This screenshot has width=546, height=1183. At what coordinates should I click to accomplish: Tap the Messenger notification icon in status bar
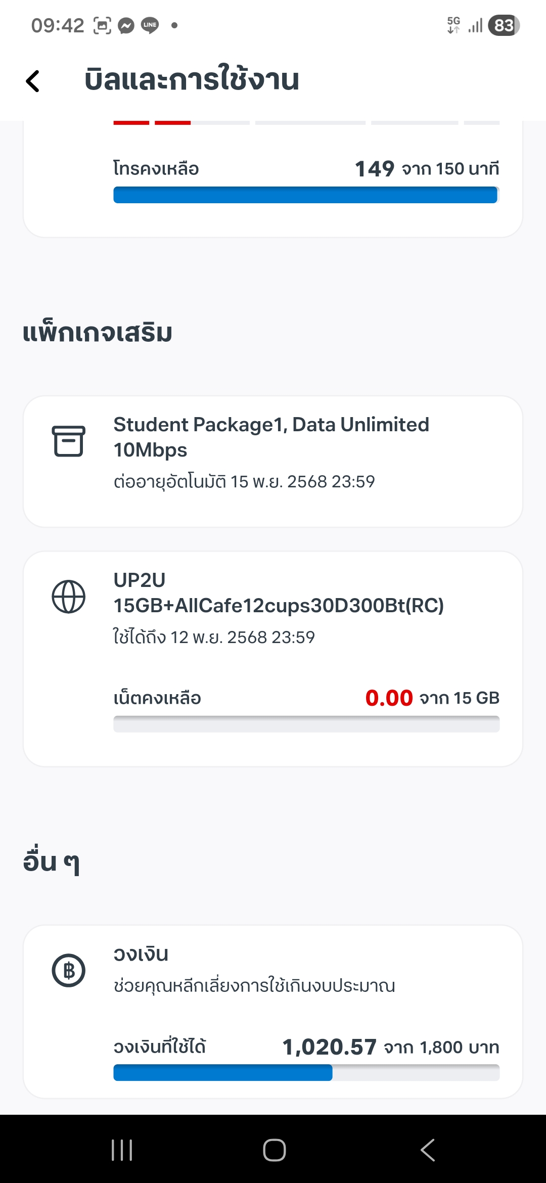126,25
